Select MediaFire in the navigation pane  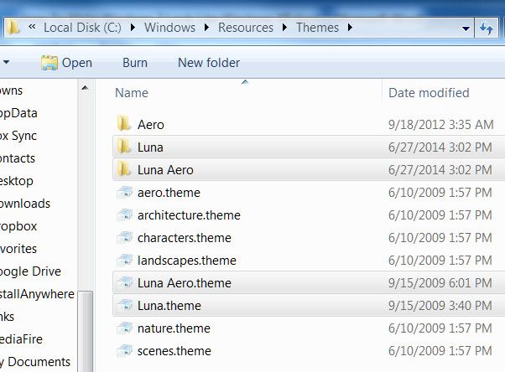click(x=21, y=339)
